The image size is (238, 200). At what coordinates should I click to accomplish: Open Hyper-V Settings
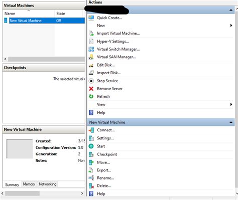[113, 41]
